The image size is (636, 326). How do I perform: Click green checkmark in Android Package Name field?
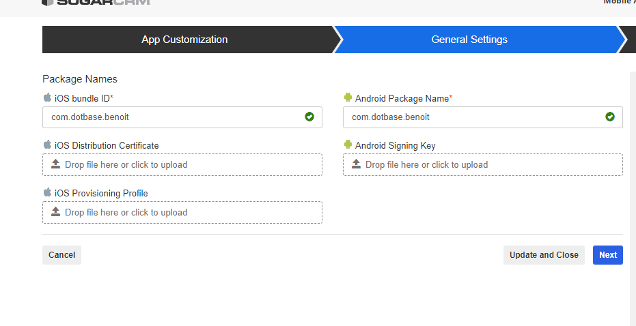(x=610, y=117)
